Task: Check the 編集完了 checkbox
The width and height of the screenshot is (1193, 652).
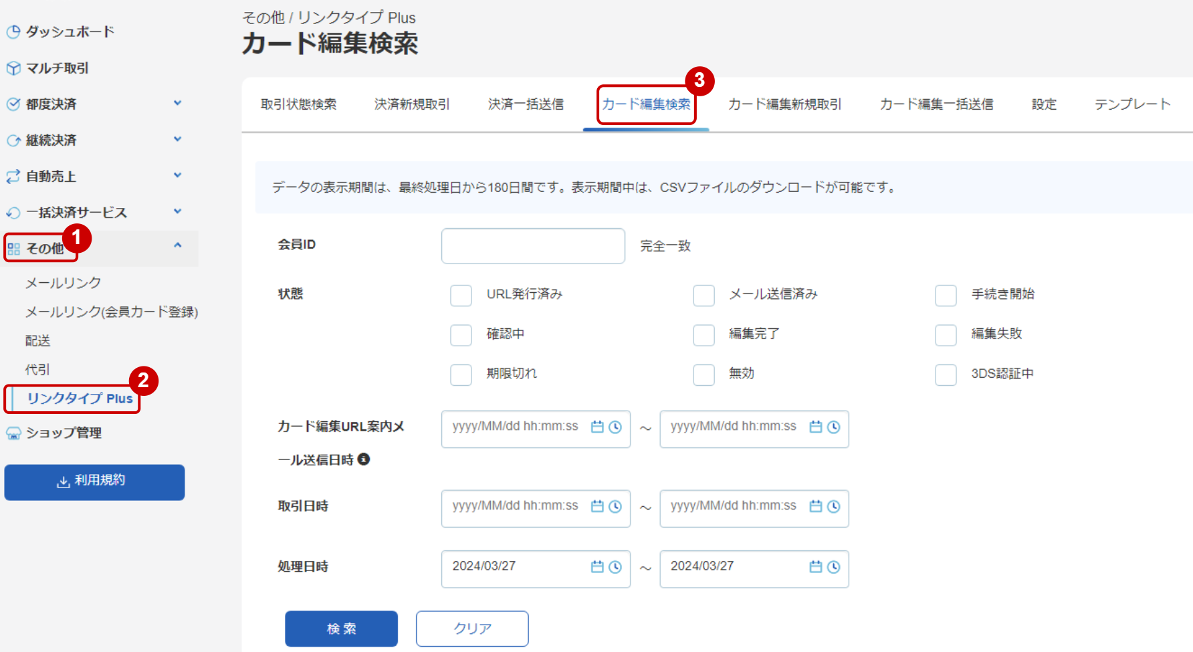Action: pos(704,335)
